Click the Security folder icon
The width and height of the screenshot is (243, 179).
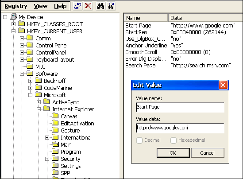[x=55, y=159]
